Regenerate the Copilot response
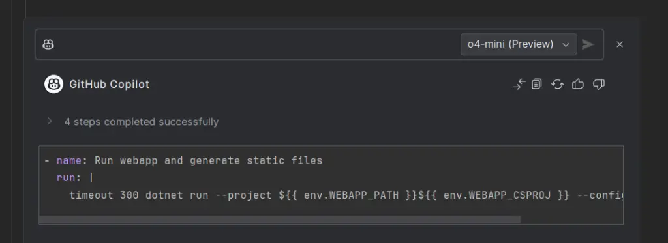Screen dimensions: 668x243 coord(557,84)
